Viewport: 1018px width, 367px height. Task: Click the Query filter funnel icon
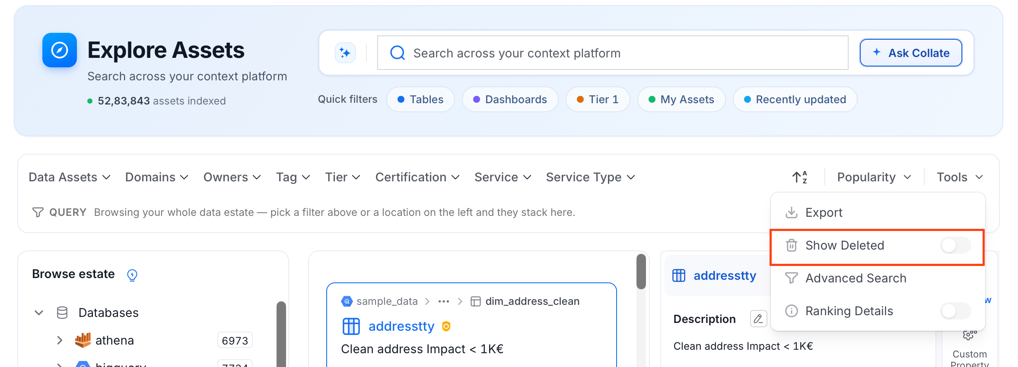click(x=38, y=212)
